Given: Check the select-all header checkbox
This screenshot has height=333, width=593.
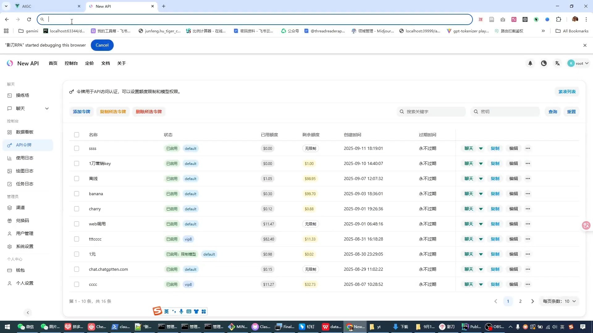Looking at the screenshot, I should pyautogui.click(x=77, y=135).
